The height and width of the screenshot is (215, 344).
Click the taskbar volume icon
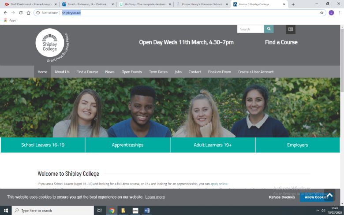[x=323, y=211]
